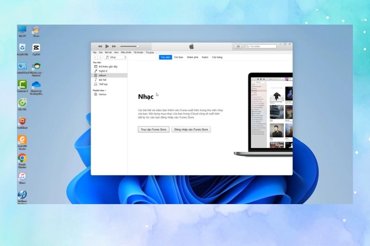370x246 pixels.
Task: Focus the Tìm kiếm search field
Action: click(x=260, y=46)
